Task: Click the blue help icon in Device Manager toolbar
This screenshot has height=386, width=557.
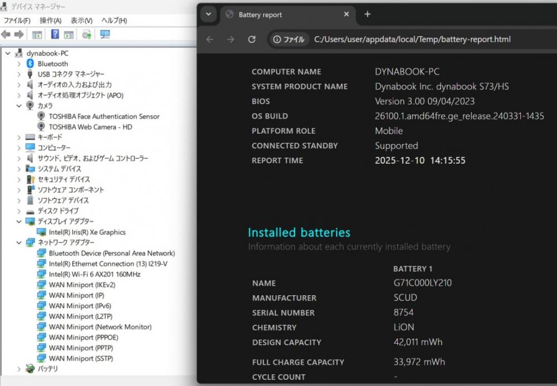Action: pos(55,34)
